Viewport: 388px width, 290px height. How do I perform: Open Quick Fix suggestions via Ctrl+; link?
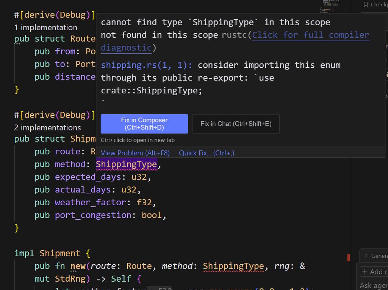pyautogui.click(x=207, y=153)
